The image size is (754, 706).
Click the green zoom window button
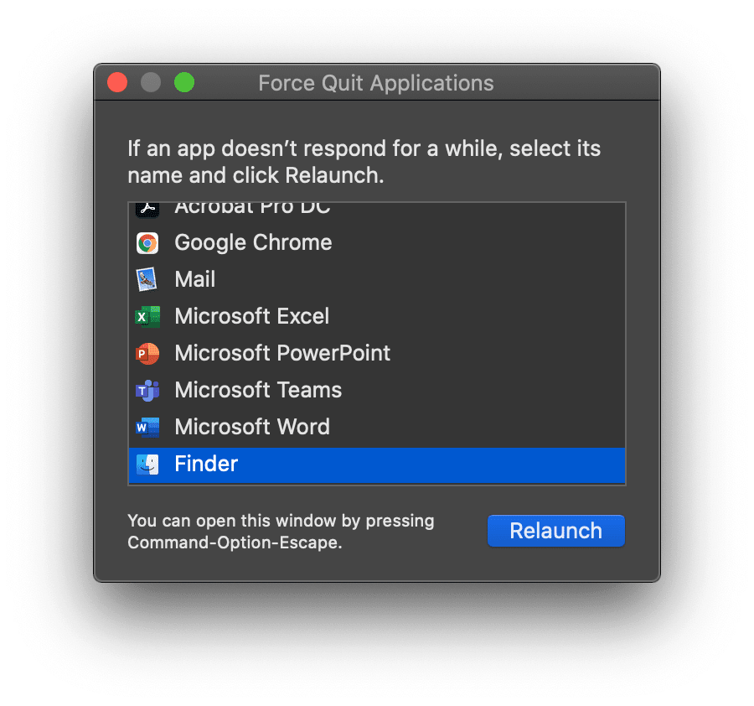pyautogui.click(x=183, y=82)
